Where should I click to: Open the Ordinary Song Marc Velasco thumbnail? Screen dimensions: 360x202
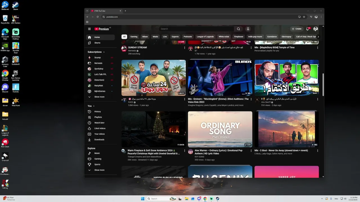pos(220,129)
